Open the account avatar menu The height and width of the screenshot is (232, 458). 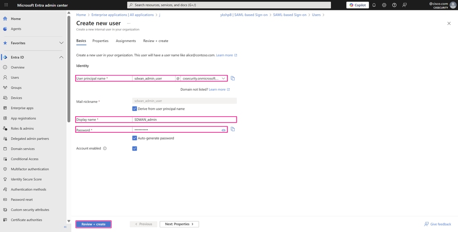point(453,5)
